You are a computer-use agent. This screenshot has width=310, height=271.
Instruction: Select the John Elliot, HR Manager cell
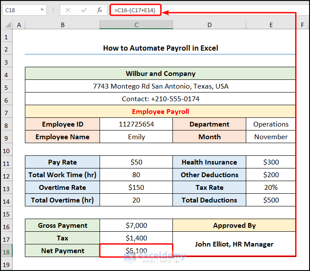(x=234, y=244)
